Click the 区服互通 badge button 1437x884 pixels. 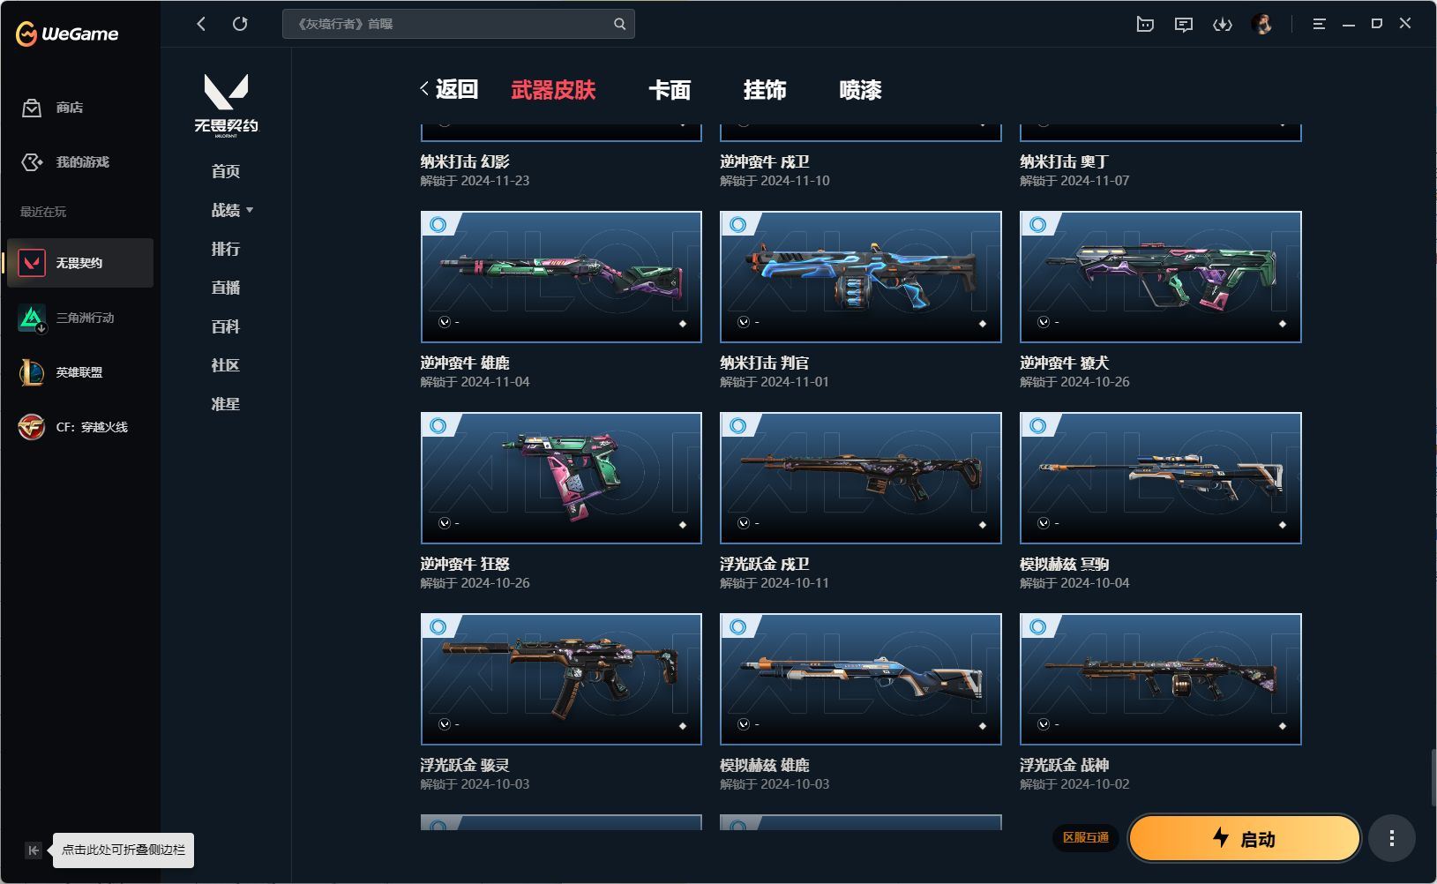tap(1086, 837)
